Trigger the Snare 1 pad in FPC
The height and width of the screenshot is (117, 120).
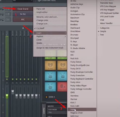(50, 76)
